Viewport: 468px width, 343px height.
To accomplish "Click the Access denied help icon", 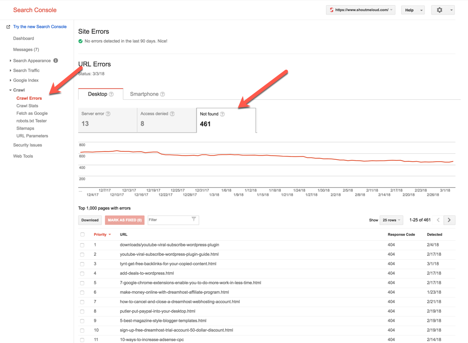I will pyautogui.click(x=172, y=114).
